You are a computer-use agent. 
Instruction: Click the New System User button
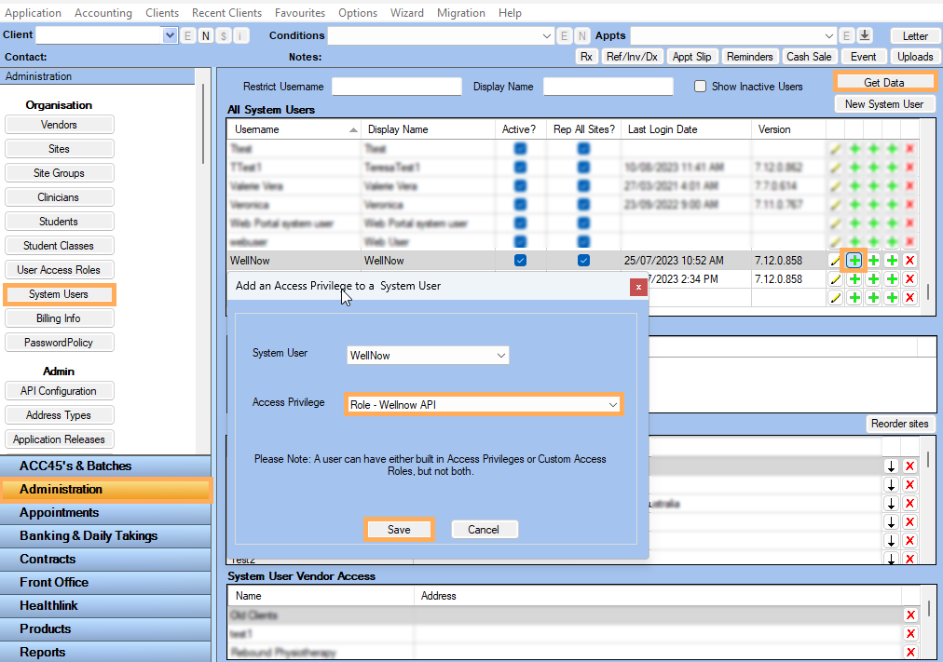tap(883, 104)
